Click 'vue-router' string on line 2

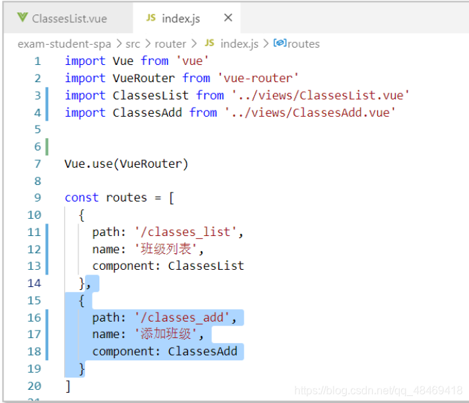point(258,78)
